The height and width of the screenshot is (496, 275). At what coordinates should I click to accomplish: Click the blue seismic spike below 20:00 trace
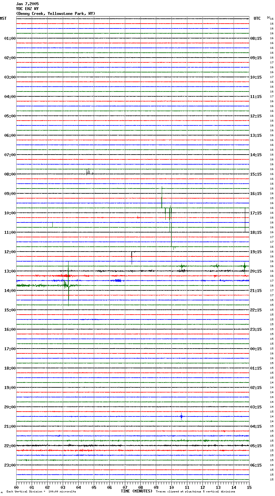pos(181,416)
